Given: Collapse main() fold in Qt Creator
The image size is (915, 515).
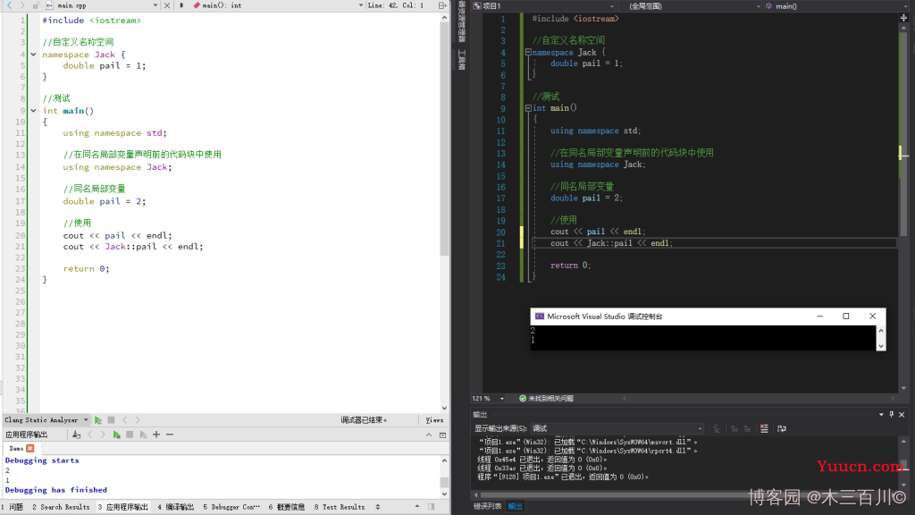Looking at the screenshot, I should click(x=33, y=110).
